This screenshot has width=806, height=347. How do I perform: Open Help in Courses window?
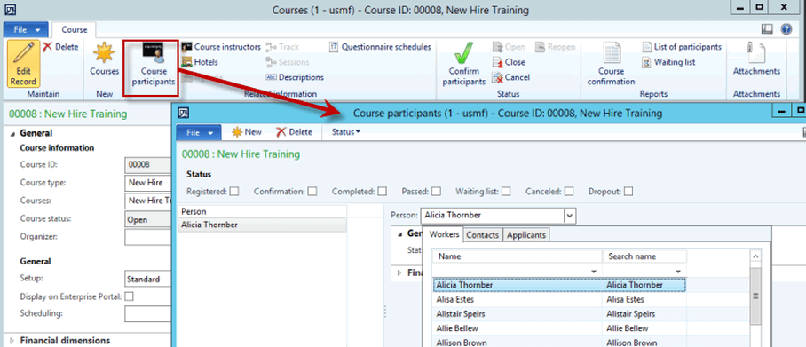(786, 29)
